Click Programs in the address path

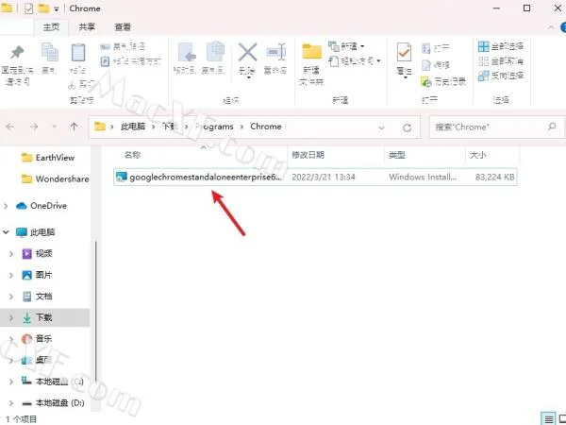[x=214, y=127]
